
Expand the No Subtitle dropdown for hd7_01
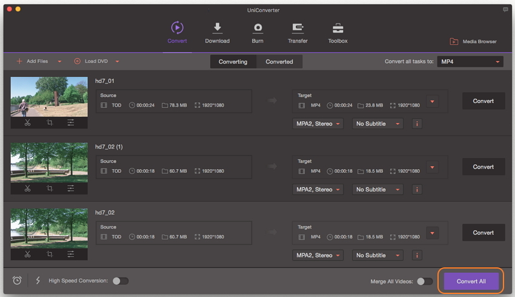[x=378, y=124]
